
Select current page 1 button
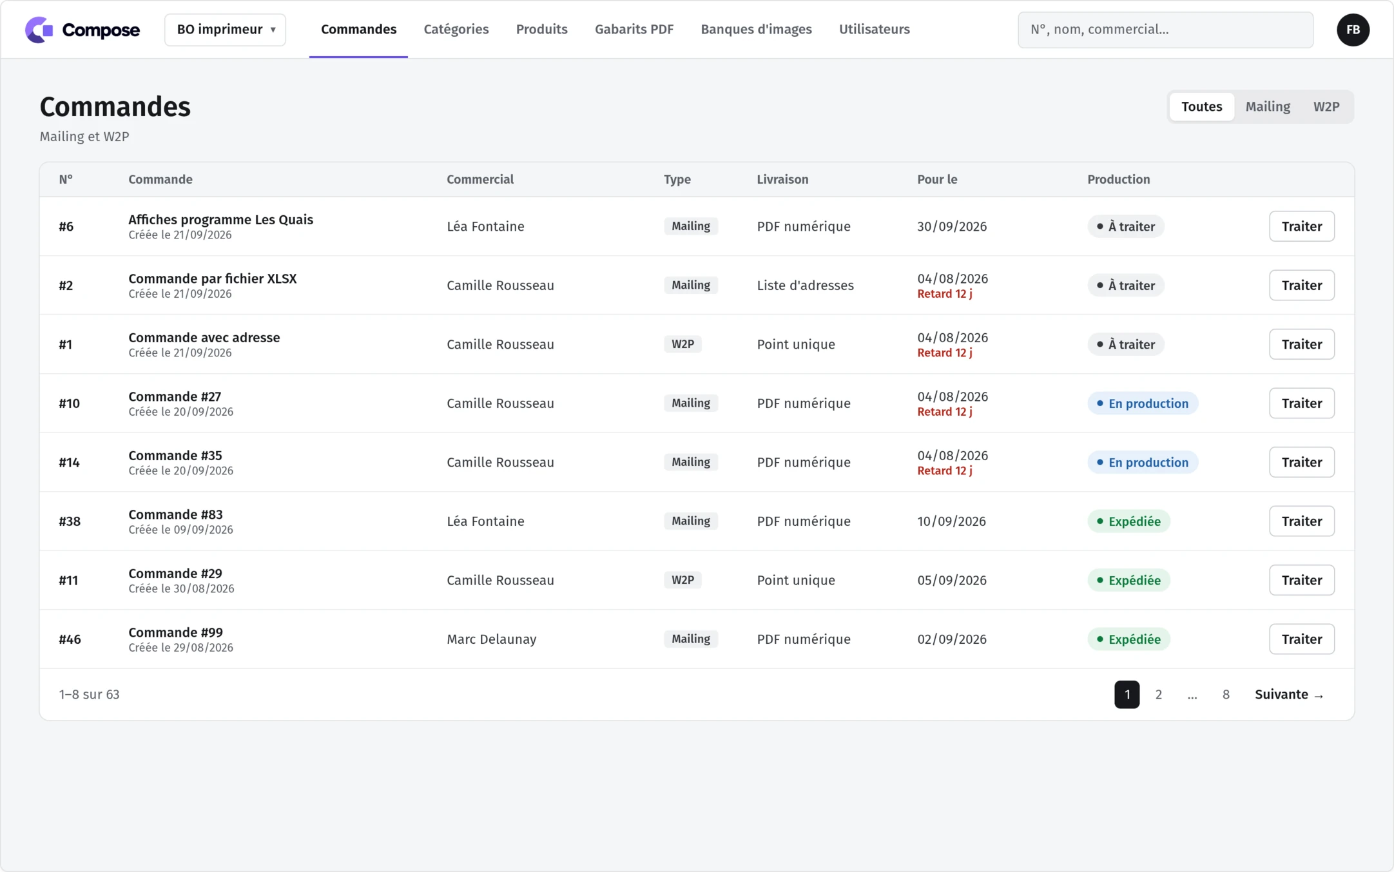click(x=1127, y=695)
